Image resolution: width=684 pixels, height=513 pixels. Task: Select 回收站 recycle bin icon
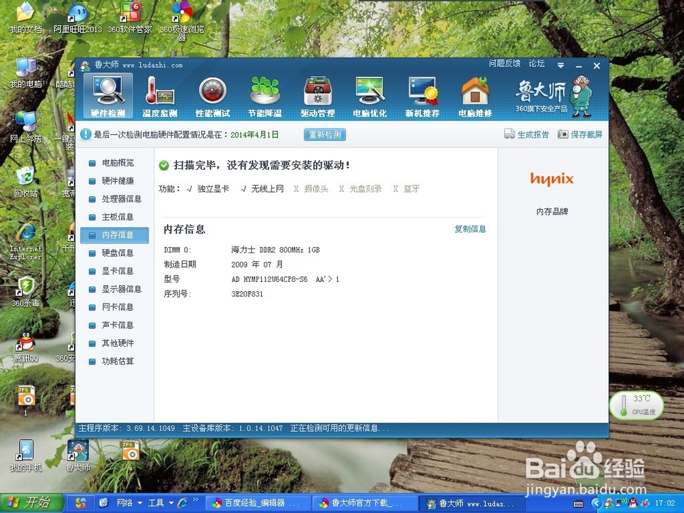[25, 182]
